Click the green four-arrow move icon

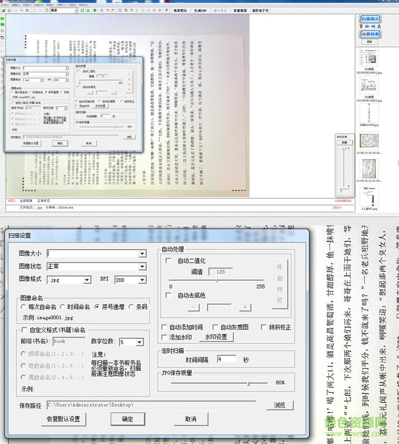click(x=95, y=10)
